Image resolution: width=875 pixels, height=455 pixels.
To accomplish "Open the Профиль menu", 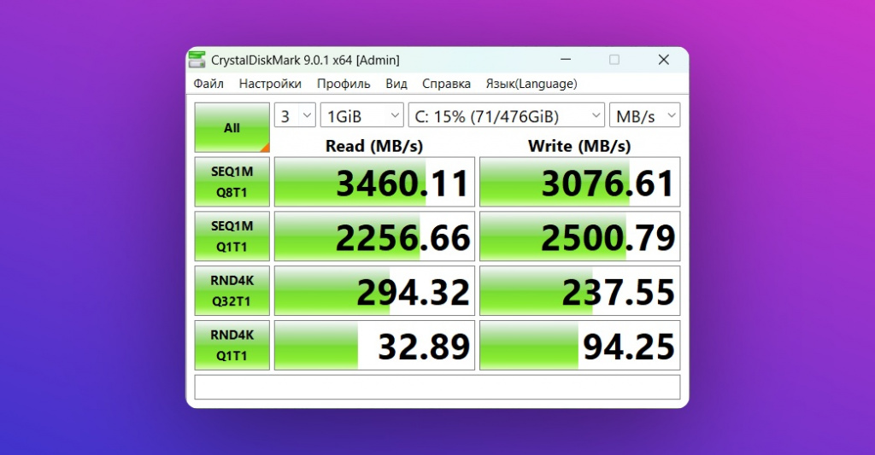I will tap(344, 84).
